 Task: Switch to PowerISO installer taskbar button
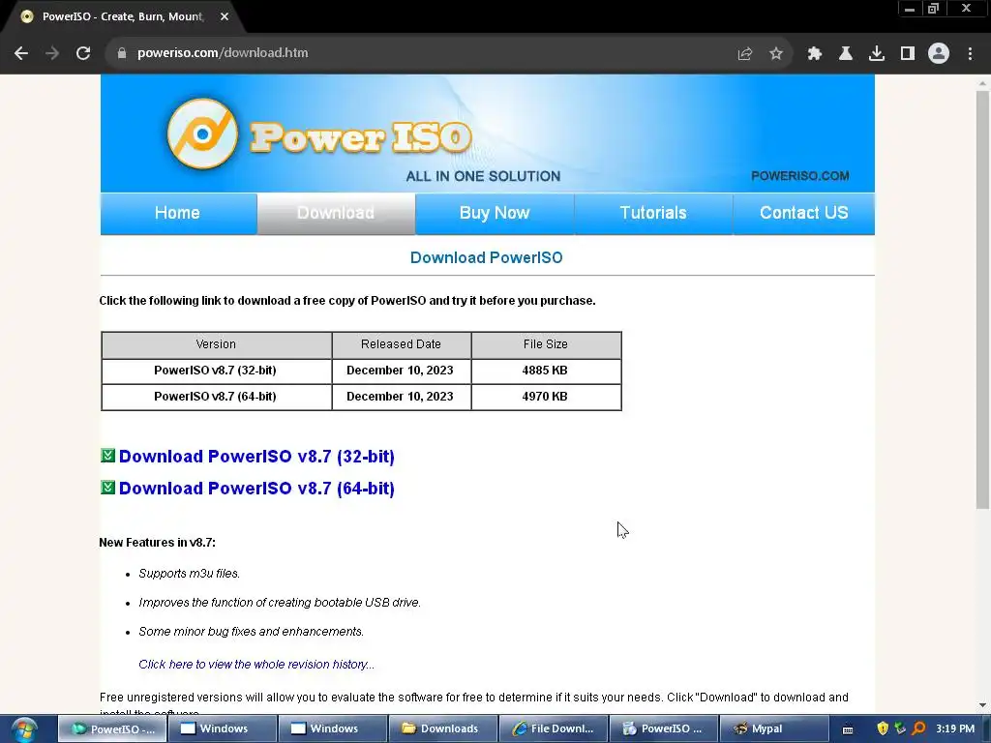(x=664, y=729)
